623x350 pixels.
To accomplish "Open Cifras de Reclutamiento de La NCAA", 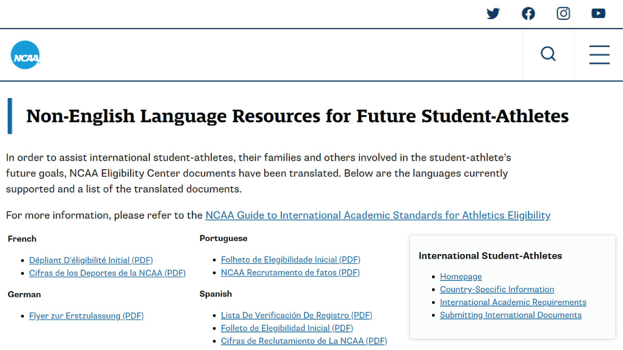I will click(304, 341).
